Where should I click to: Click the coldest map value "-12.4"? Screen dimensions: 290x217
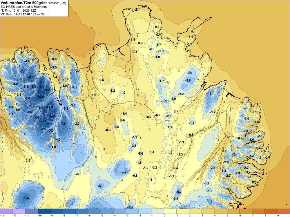(x=52, y=116)
